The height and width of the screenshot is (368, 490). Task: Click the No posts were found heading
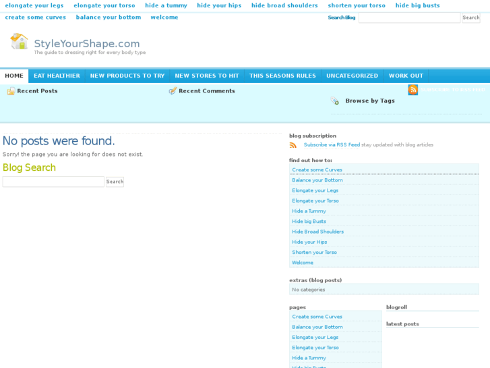pyautogui.click(x=59, y=141)
